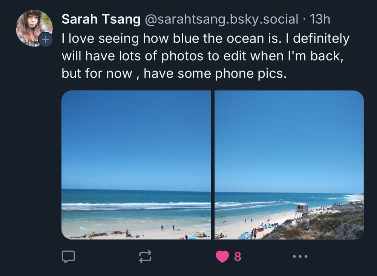Click the like count number 8
Screen dimensions: 377x276
pyautogui.click(x=238, y=256)
